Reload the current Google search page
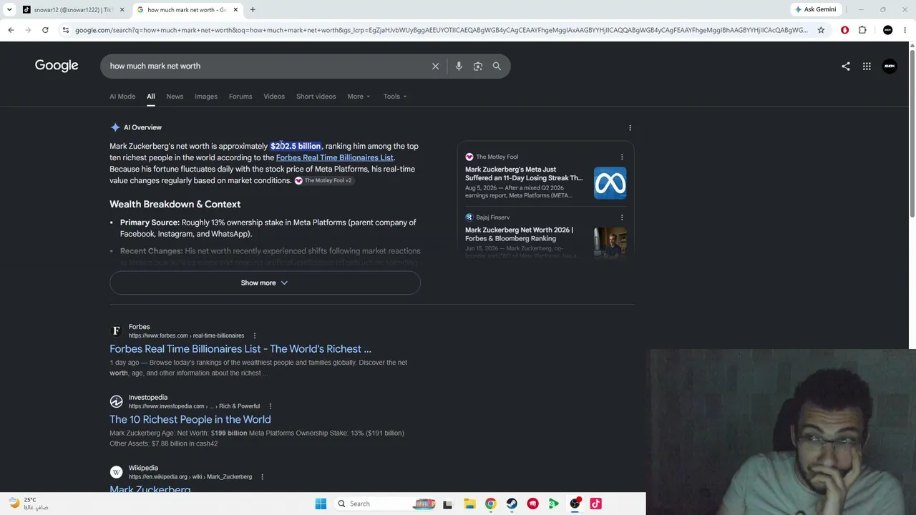916x515 pixels. tap(45, 30)
